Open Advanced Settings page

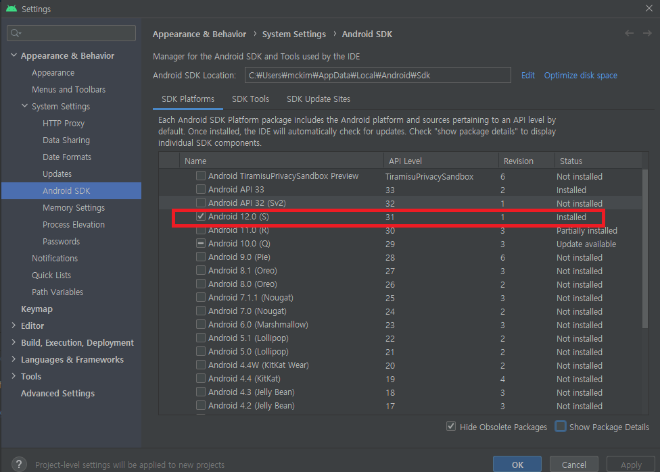[x=57, y=393]
